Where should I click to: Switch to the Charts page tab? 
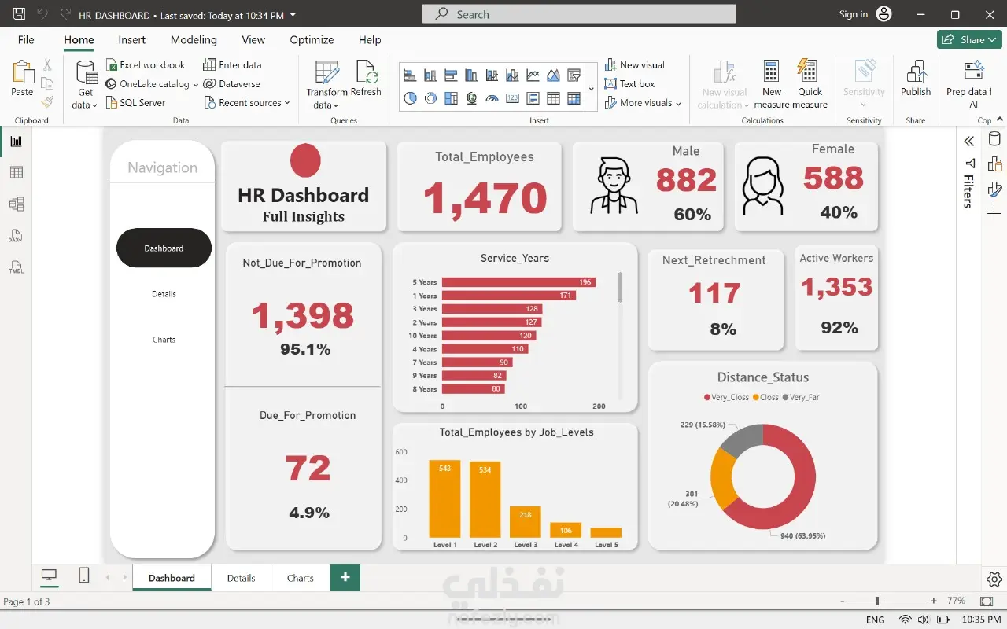(301, 578)
